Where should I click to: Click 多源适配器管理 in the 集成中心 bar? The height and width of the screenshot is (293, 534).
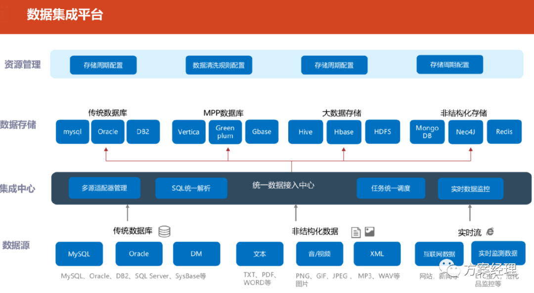point(103,188)
